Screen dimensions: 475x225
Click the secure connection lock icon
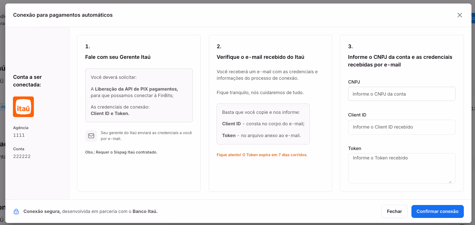tap(16, 211)
